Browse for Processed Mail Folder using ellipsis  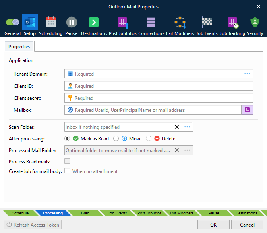click(x=187, y=150)
